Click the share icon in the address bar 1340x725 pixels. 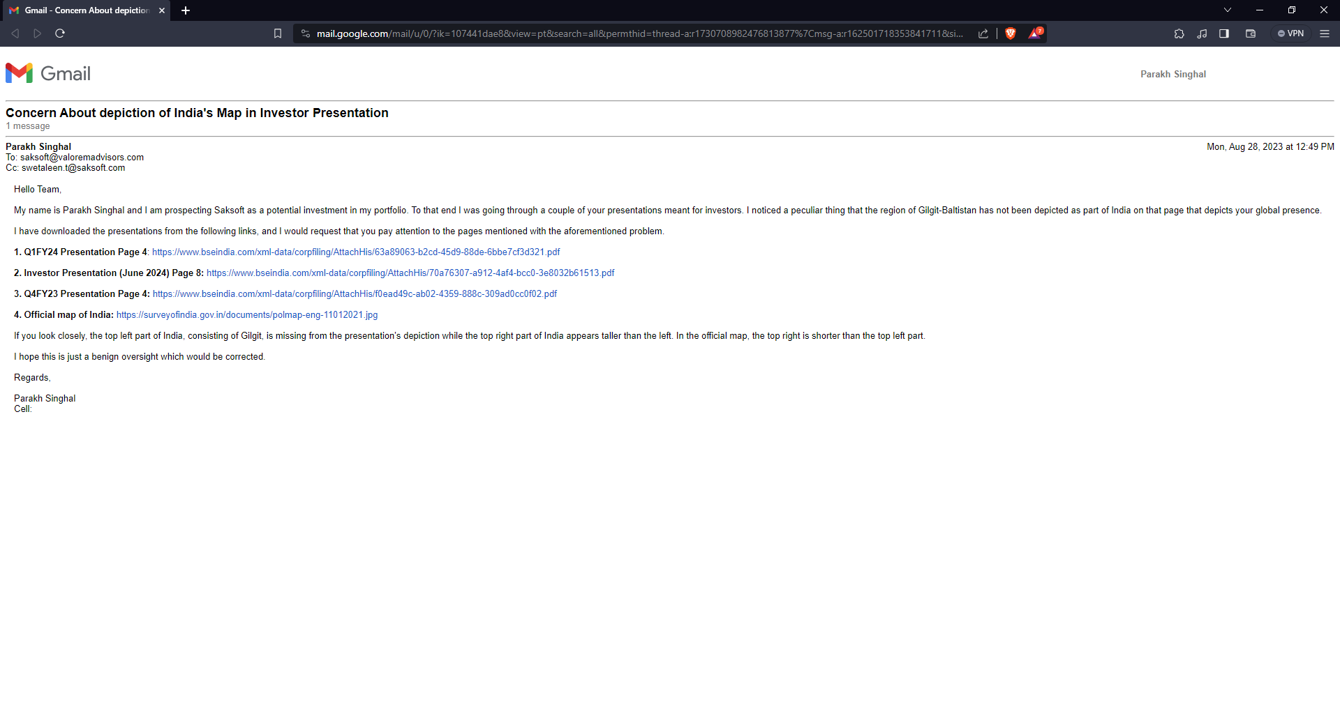click(983, 33)
